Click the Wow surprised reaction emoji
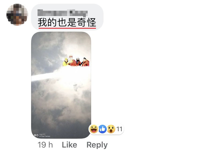Viewport: 222px width, 151px height. (111, 129)
